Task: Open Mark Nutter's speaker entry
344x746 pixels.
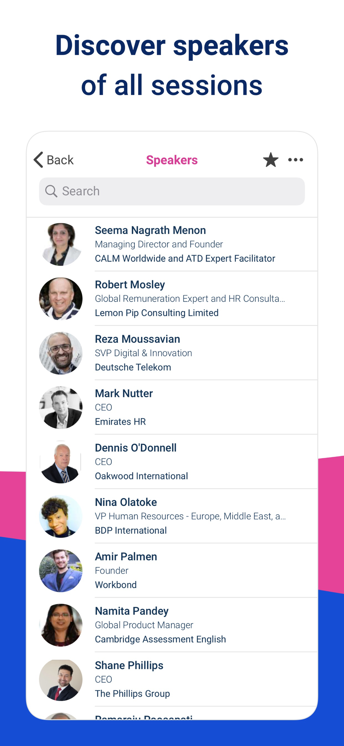Action: (172, 407)
